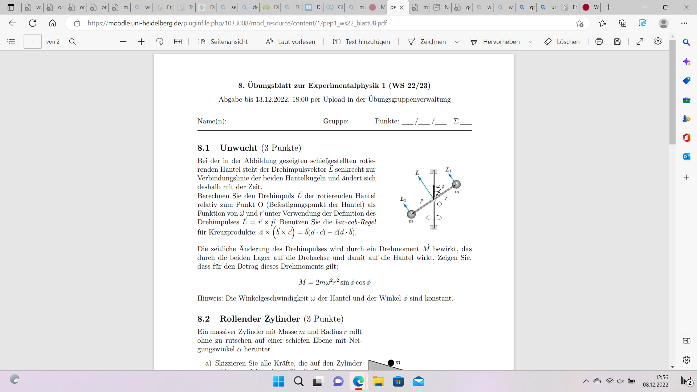Screen dimensions: 697x392
Task: Rotate the PDF page
Action: coord(159,42)
